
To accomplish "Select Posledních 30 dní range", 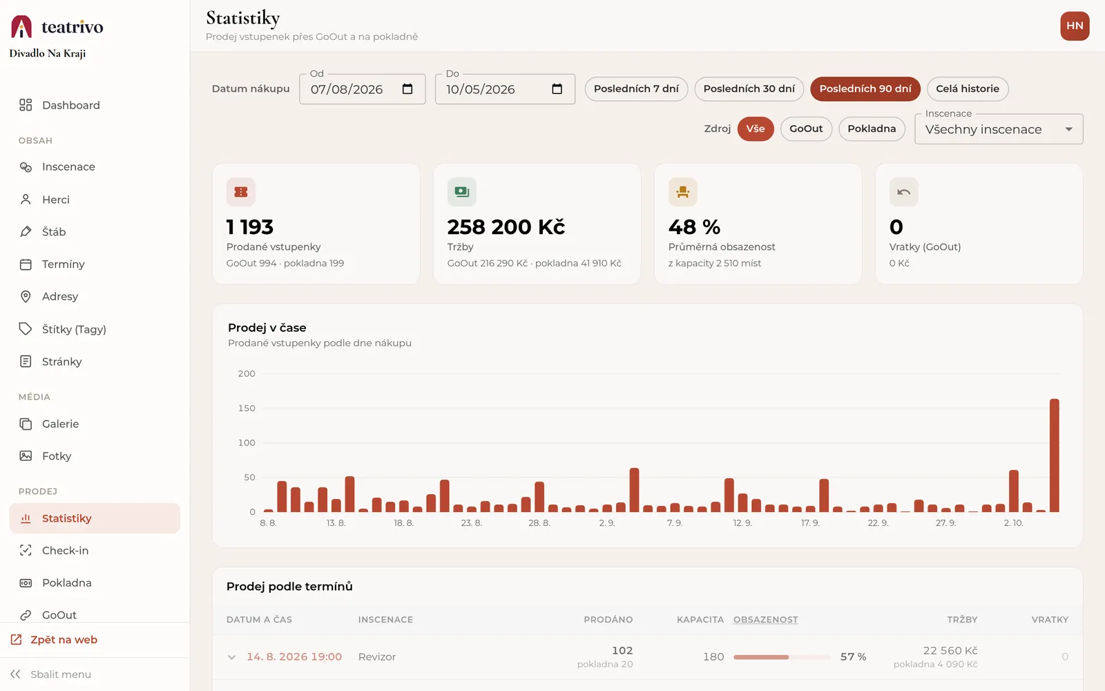I will tap(749, 89).
